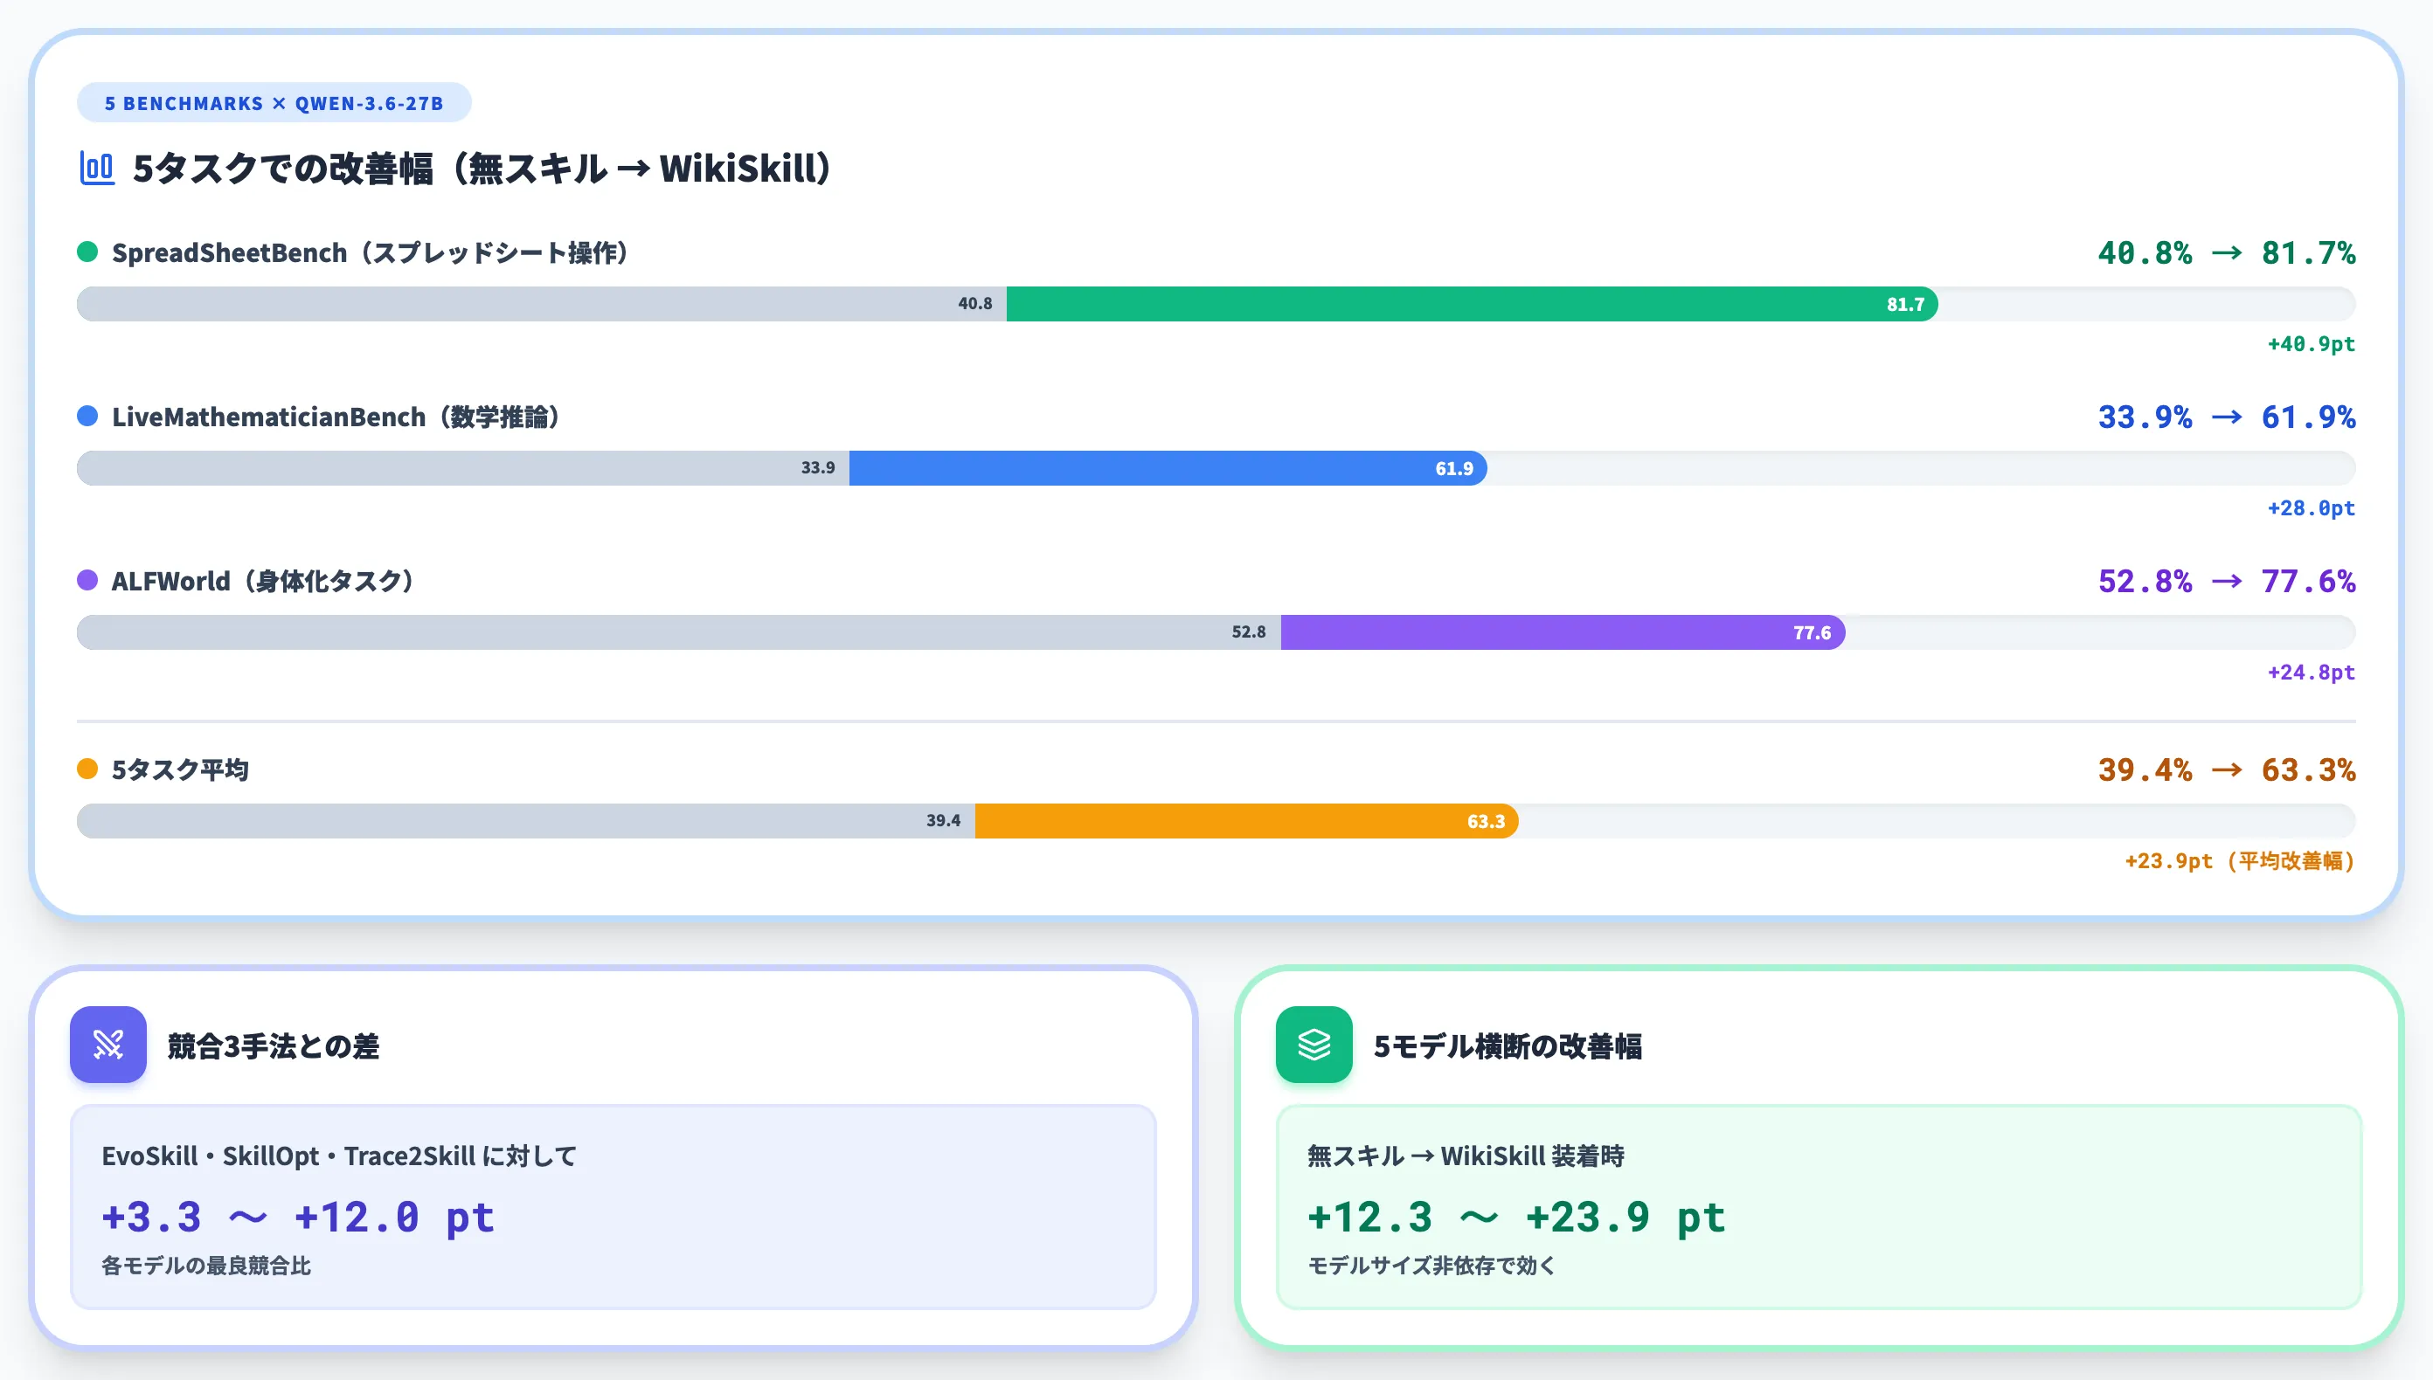
Task: Click the 5モデル横断の改善幅 title
Action: coord(1508,1045)
